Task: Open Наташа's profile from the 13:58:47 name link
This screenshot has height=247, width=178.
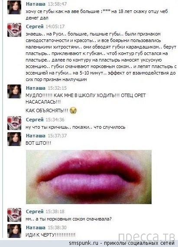Action: pyautogui.click(x=36, y=4)
